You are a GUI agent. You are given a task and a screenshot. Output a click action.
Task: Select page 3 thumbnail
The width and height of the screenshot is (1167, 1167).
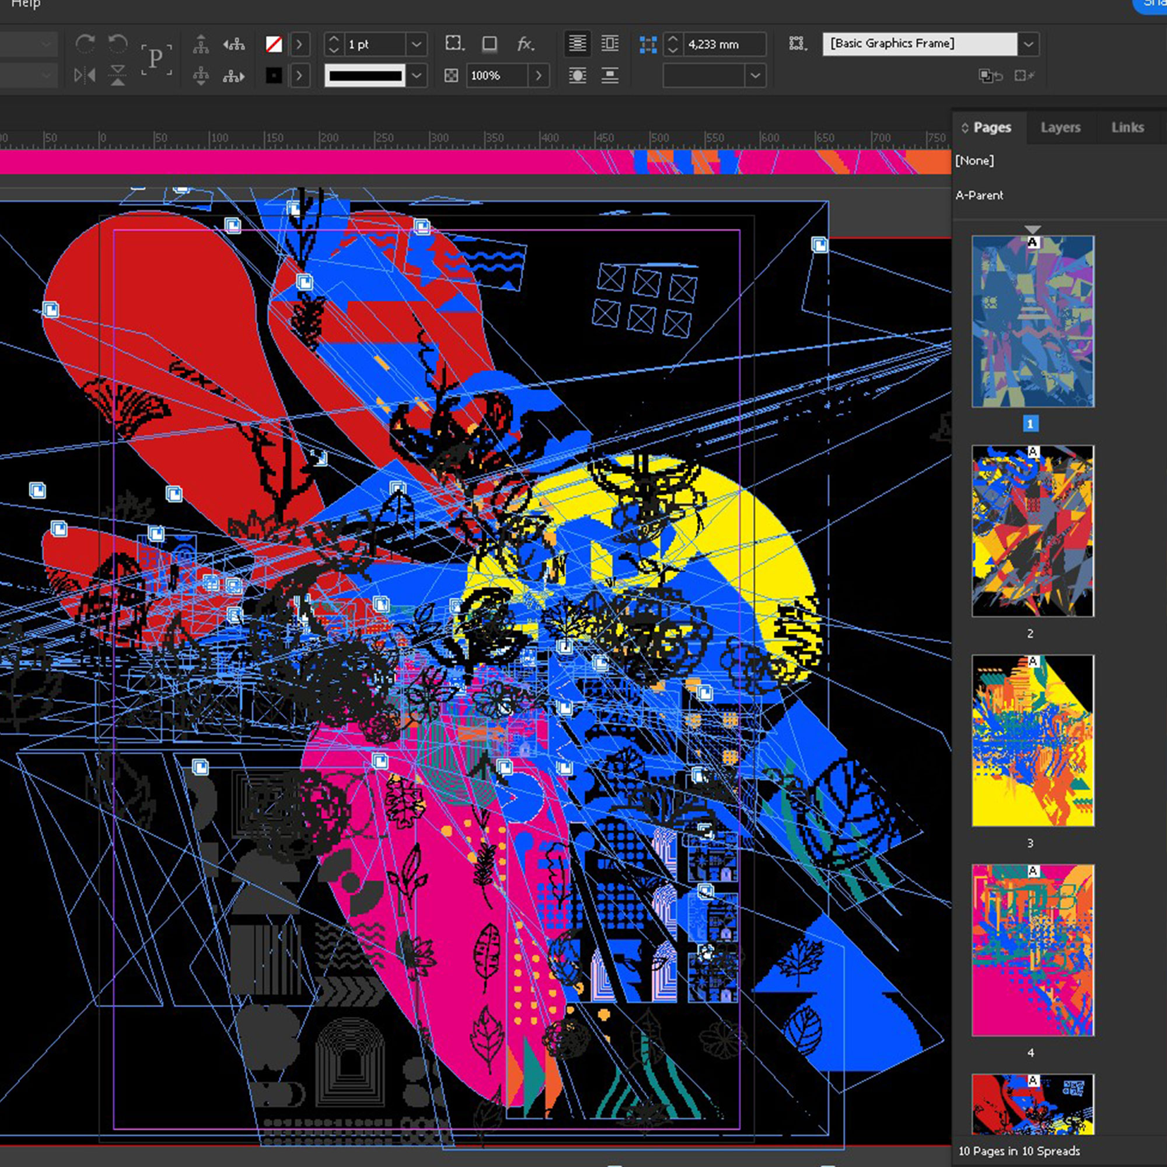pos(1032,740)
